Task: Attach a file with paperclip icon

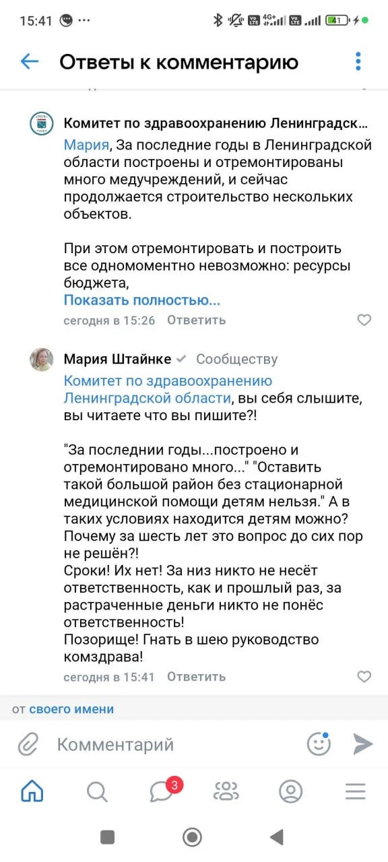Action: (x=28, y=744)
